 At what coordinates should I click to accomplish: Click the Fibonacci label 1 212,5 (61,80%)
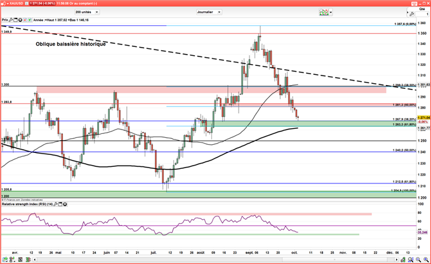click(x=404, y=182)
